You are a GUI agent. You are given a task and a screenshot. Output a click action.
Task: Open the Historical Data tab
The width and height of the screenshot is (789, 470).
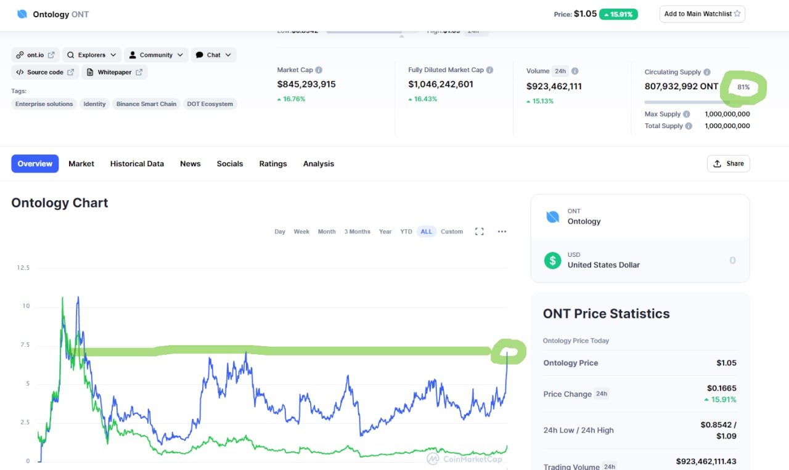point(137,164)
